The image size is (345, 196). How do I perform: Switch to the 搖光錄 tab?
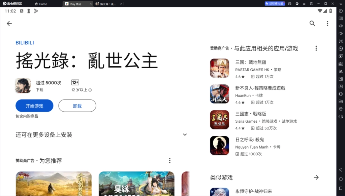pyautogui.click(x=108, y=4)
